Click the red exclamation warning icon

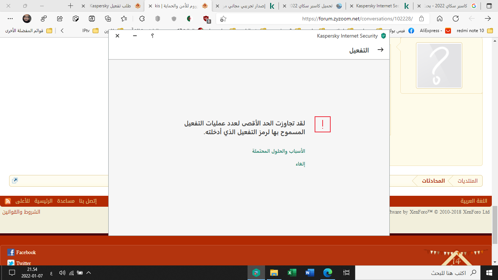click(323, 124)
